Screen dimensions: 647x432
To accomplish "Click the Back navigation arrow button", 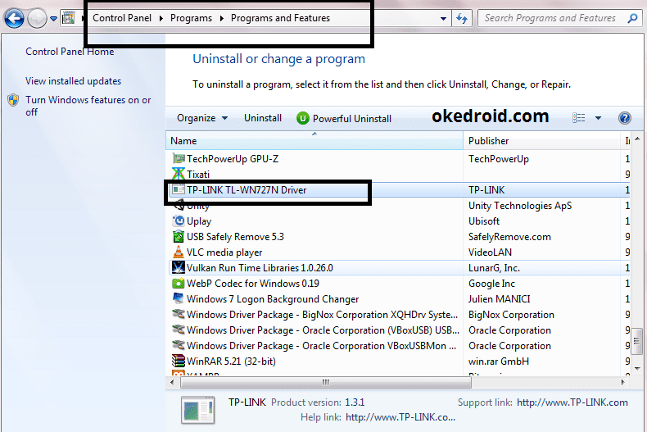I will (14, 18).
